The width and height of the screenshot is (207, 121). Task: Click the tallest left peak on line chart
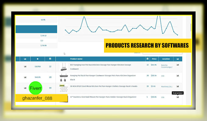[x=84, y=17]
